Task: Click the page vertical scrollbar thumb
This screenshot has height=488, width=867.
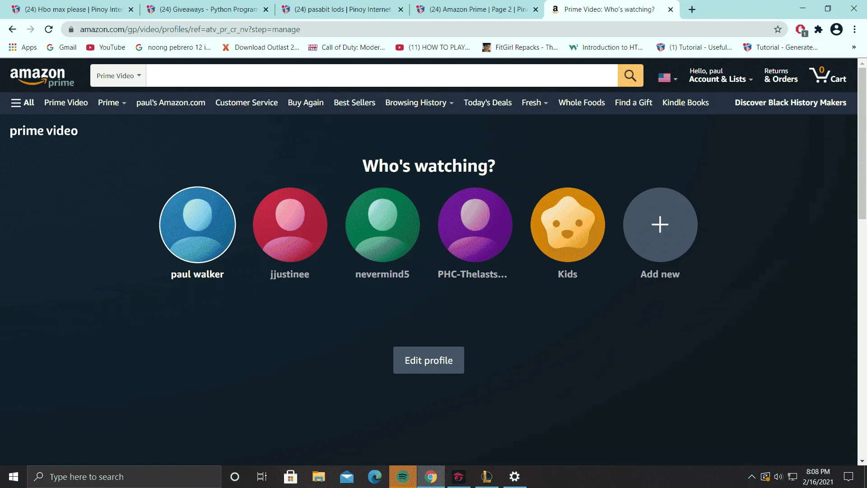Action: coord(862,143)
